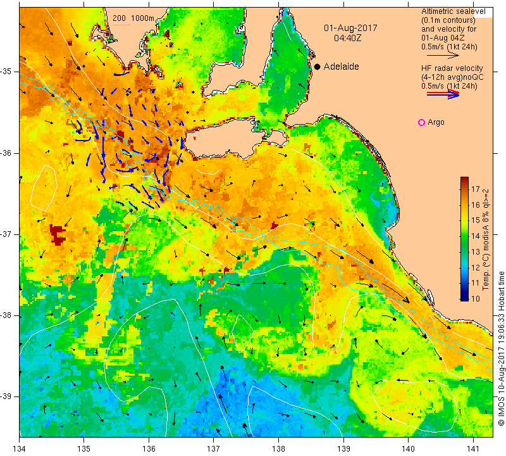Click the 140 longitude axis label
The width and height of the screenshot is (506, 456).
pos(408,449)
